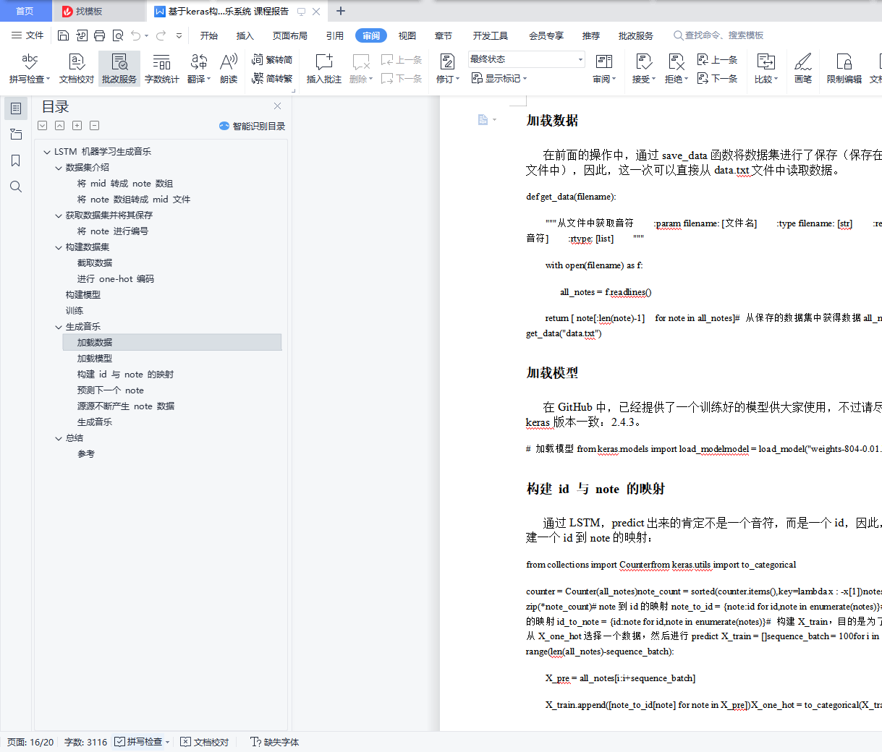Collapse the 构建数据集 tree node
The image size is (882, 752).
coord(59,247)
